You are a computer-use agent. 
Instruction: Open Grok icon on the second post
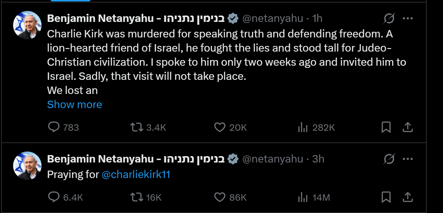click(389, 159)
